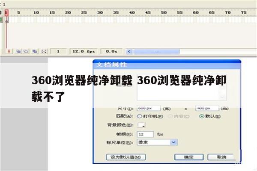Select the frame 1 keyframe in the layer
The width and height of the screenshot is (257, 171).
pyautogui.click(x=6, y=20)
